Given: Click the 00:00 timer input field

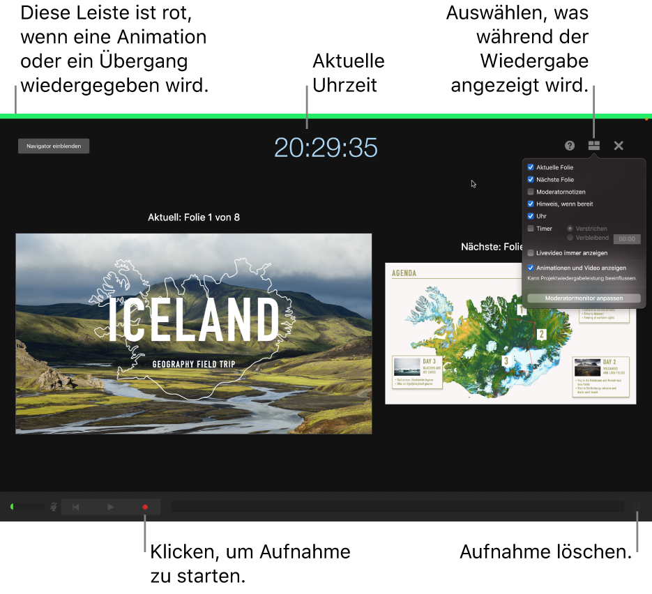Looking at the screenshot, I should pyautogui.click(x=627, y=239).
